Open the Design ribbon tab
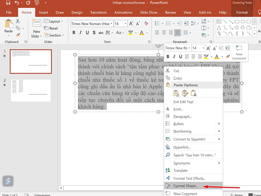The width and height of the screenshot is (261, 196). [x=77, y=12]
